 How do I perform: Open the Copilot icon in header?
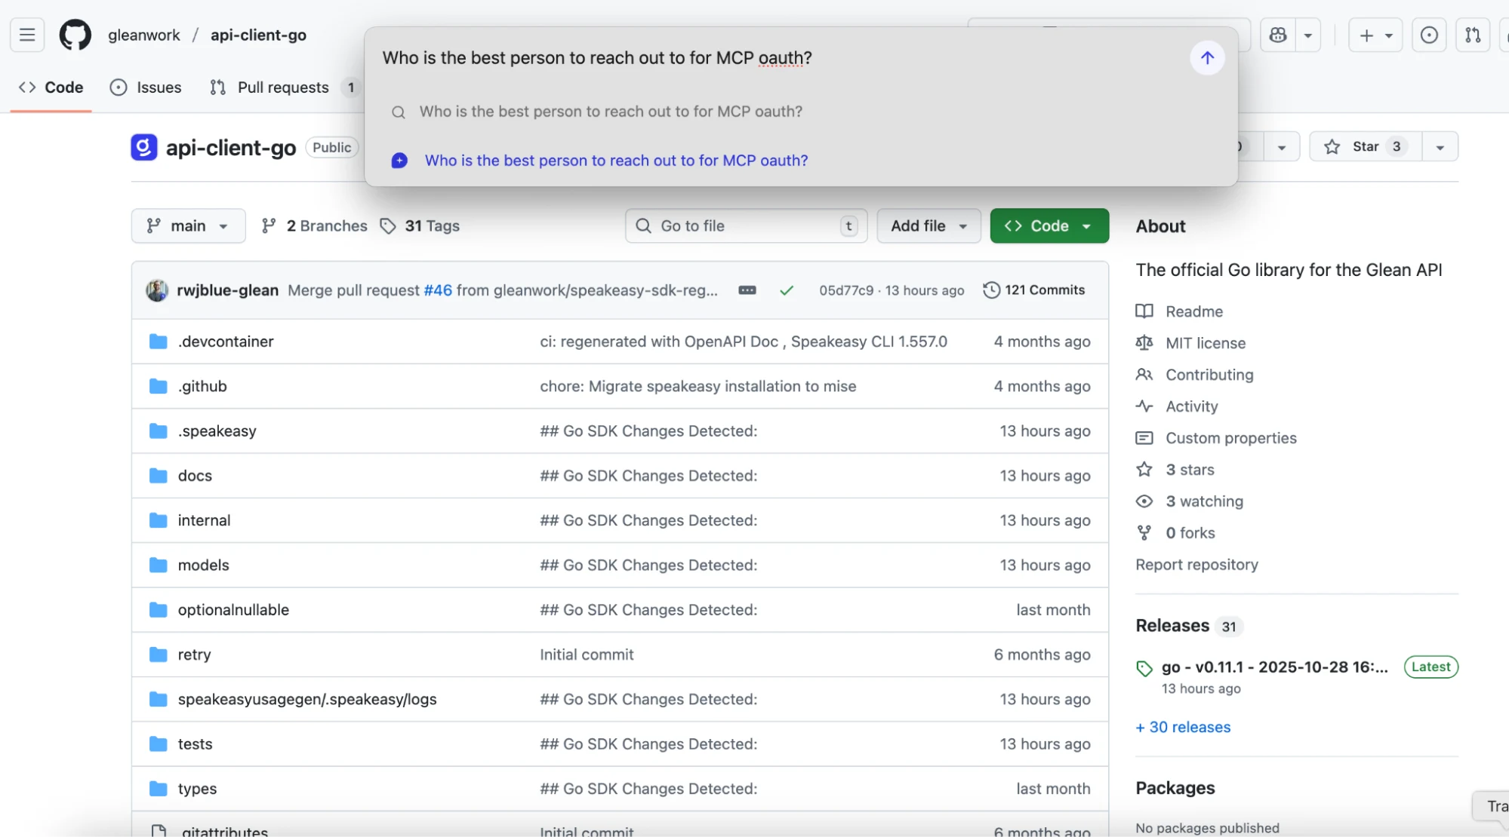pyautogui.click(x=1278, y=35)
